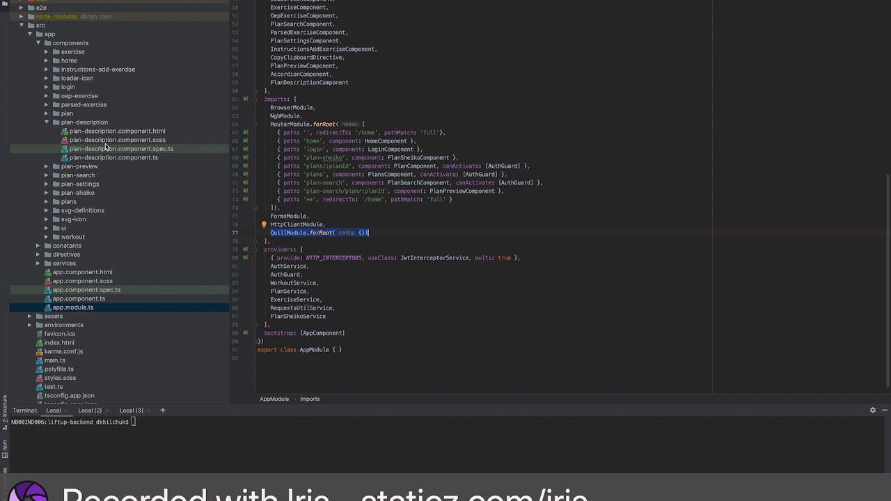Expand the svg-icon folder
This screenshot has width=891, height=501.
click(47, 219)
